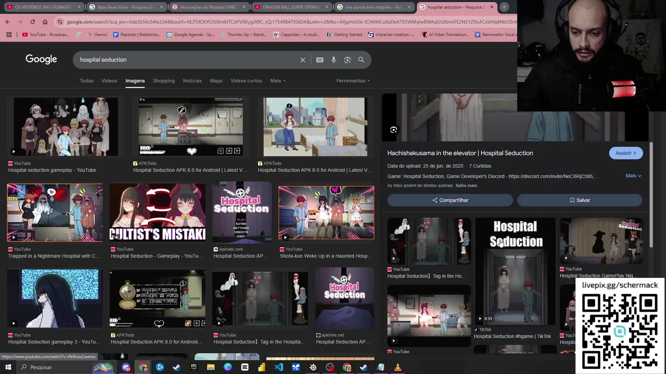The width and height of the screenshot is (666, 374).
Task: Open the on-screen keyboard input tool
Action: pyautogui.click(x=320, y=60)
